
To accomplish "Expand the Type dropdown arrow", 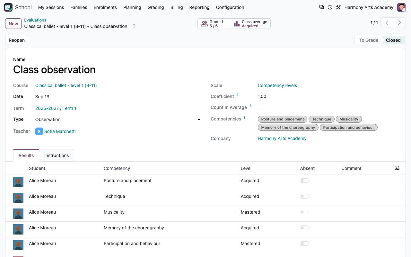I will tap(199, 120).
